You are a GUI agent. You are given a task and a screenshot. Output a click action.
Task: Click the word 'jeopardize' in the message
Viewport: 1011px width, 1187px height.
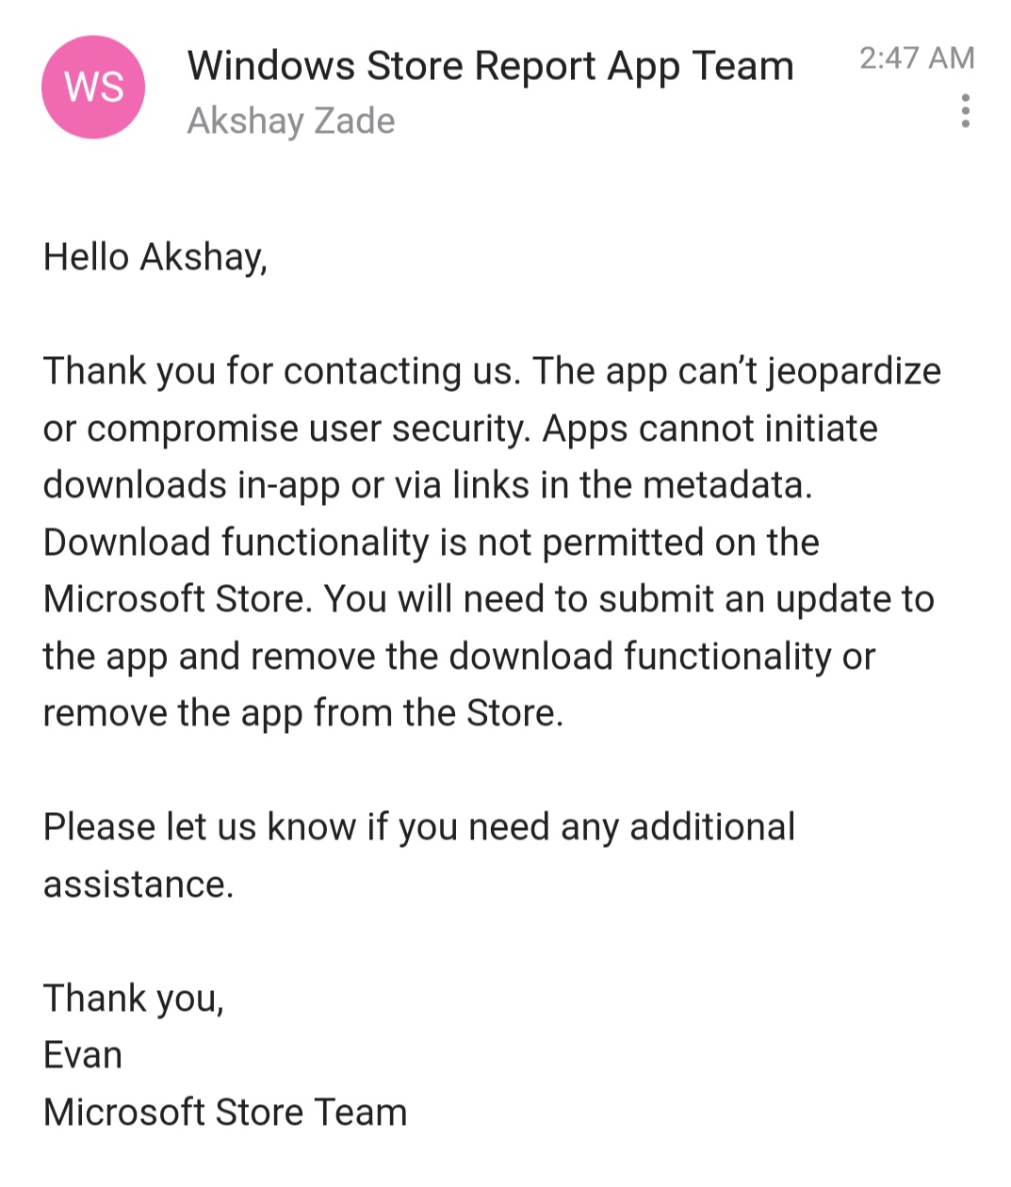point(854,372)
